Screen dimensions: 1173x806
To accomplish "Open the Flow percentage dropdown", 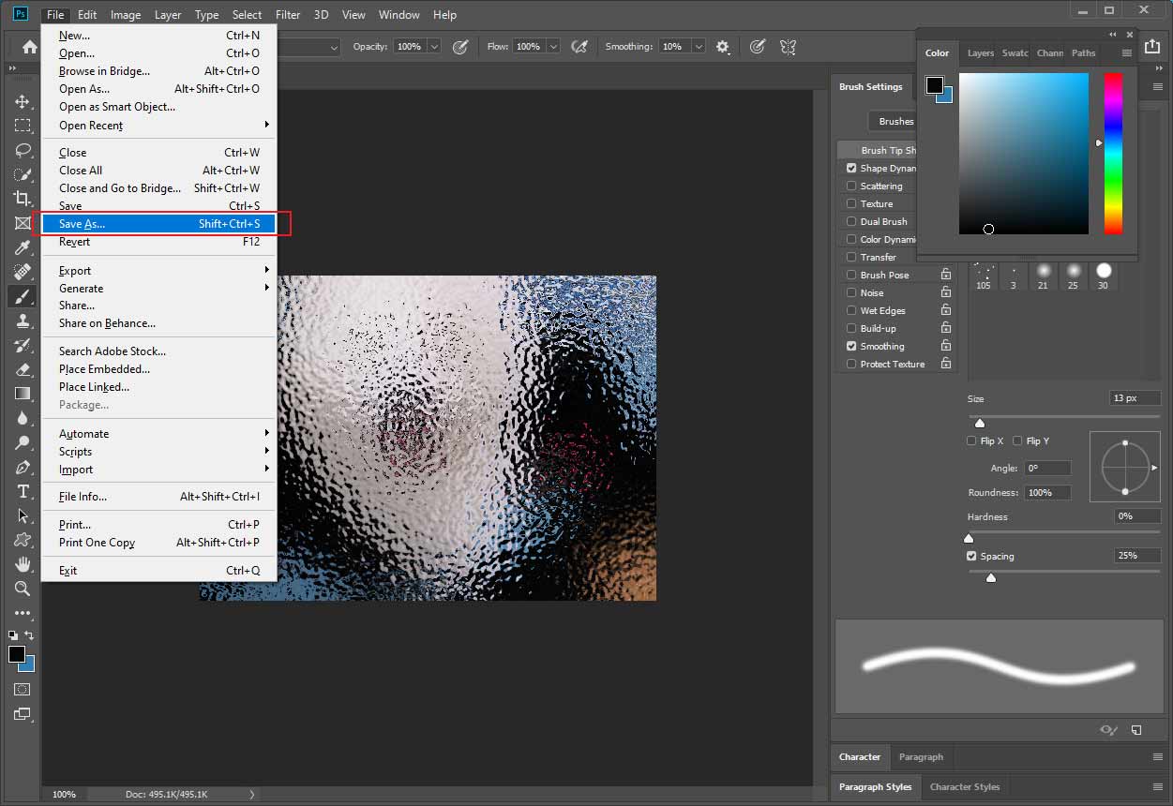I will 552,46.
